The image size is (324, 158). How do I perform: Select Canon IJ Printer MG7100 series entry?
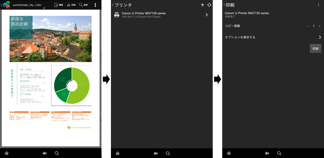coord(148,15)
